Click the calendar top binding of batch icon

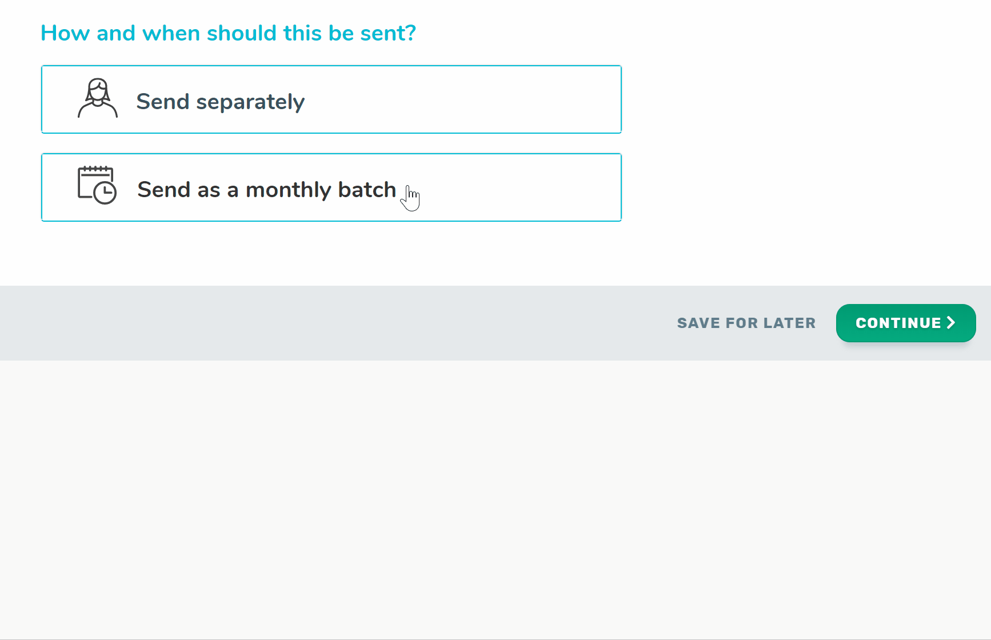[x=95, y=170]
